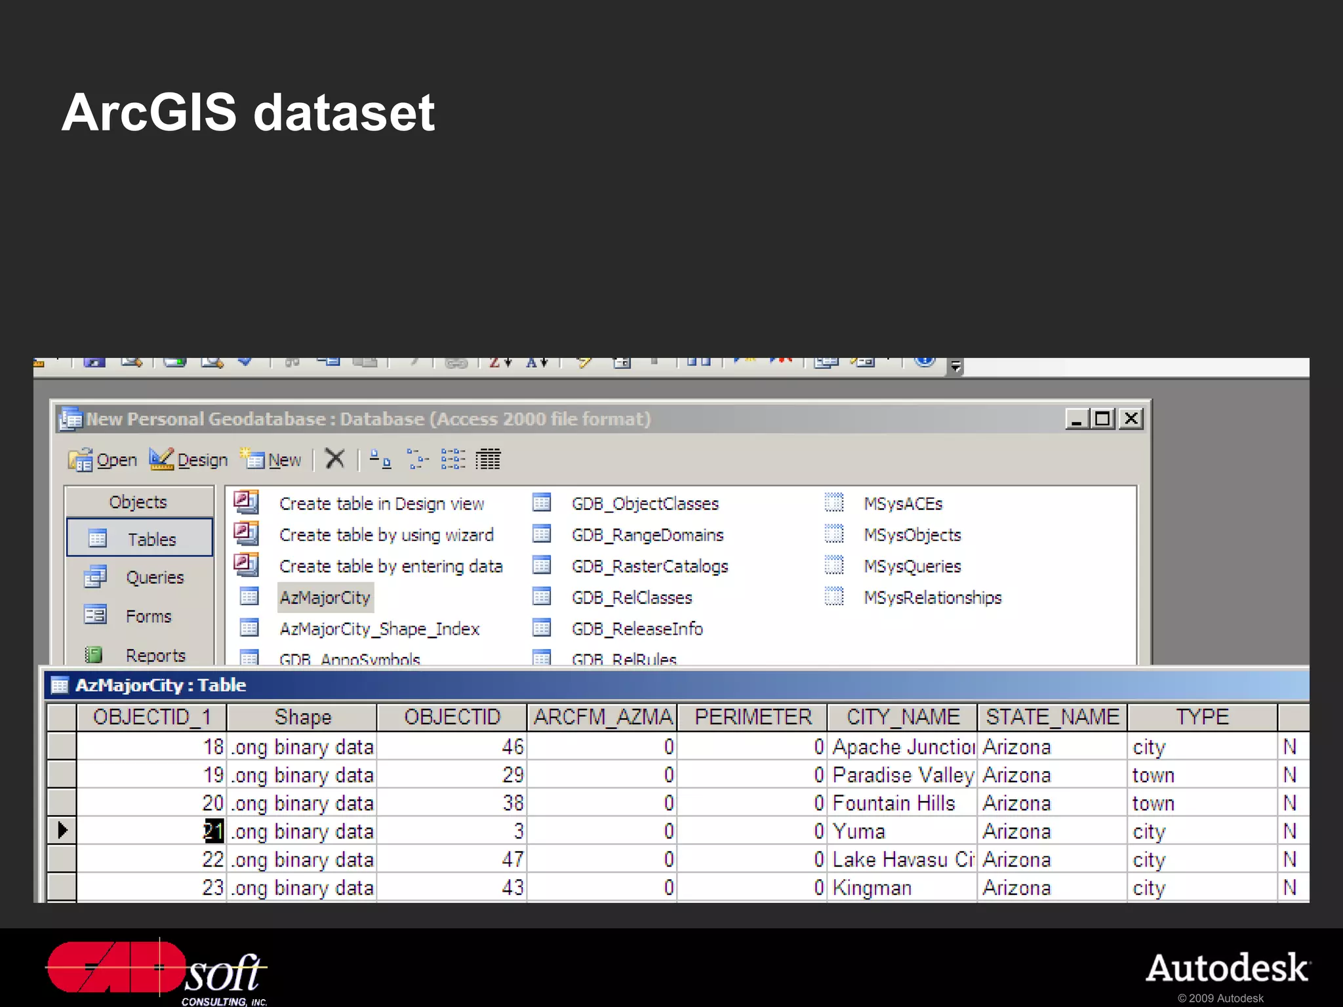This screenshot has height=1007, width=1343.
Task: Click the Objects header bar
Action: click(x=139, y=502)
